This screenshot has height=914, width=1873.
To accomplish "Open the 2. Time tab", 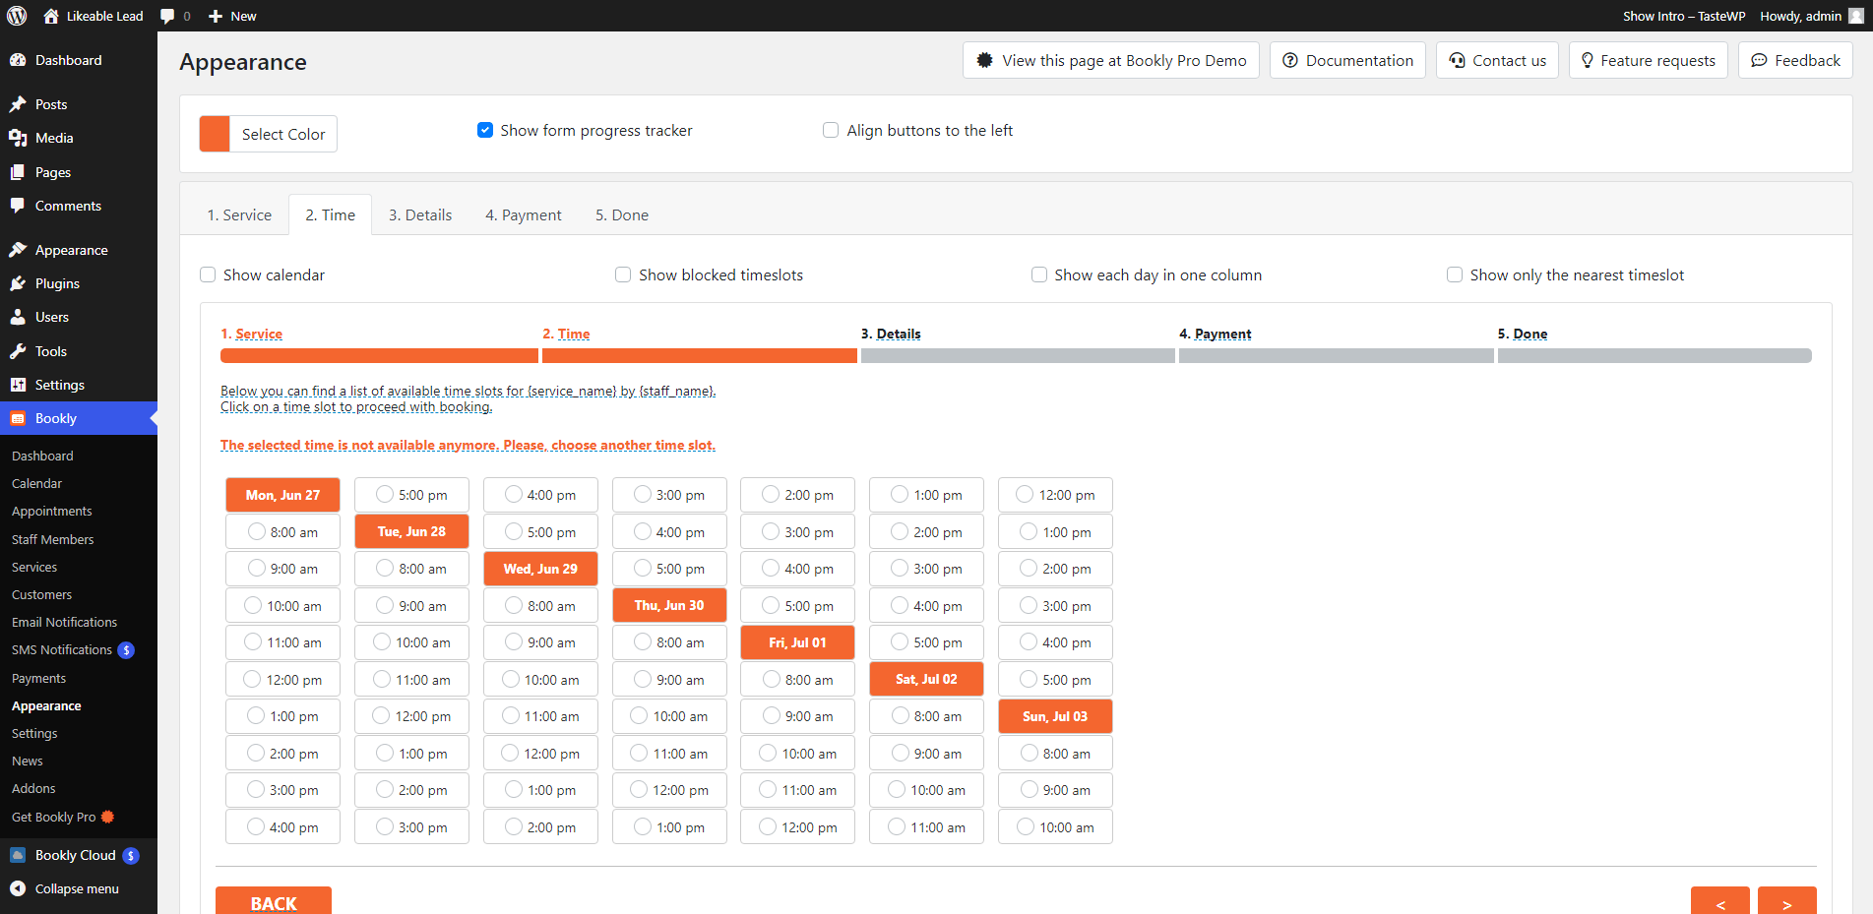I will [330, 215].
